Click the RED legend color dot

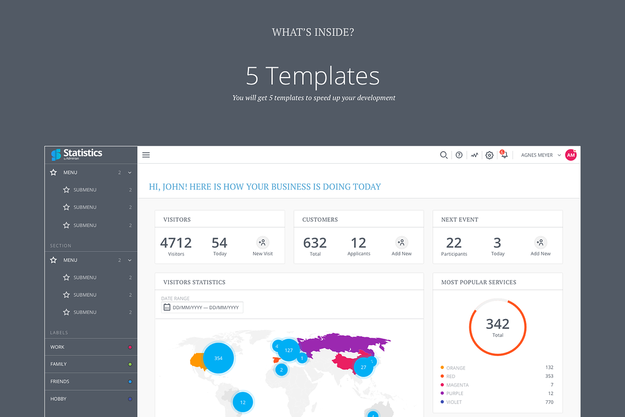442,376
